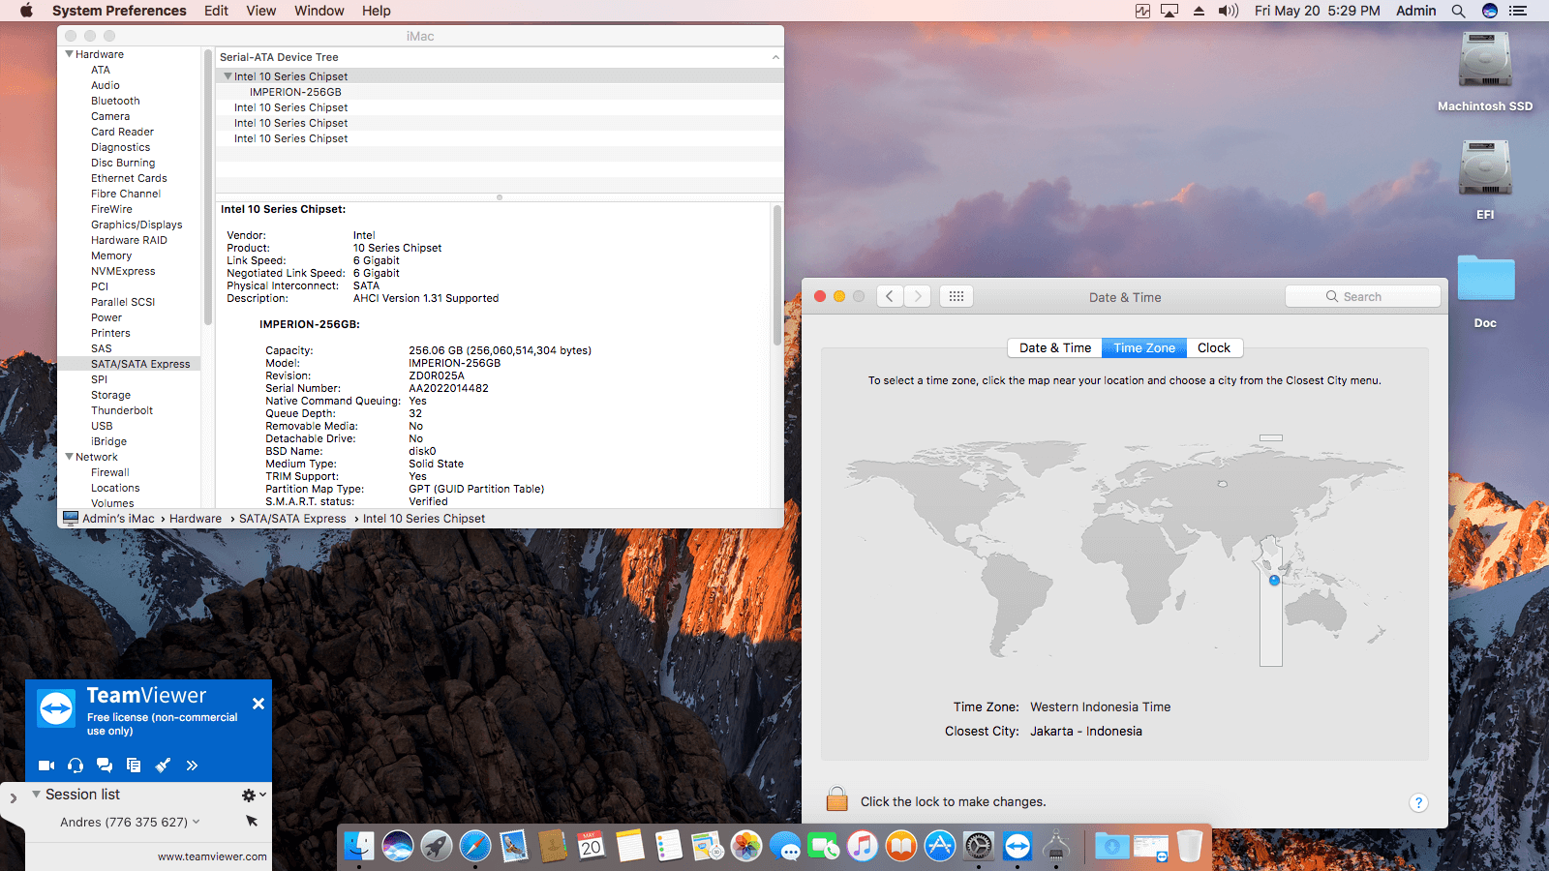Click SATA/SATA Express in path bar
Viewport: 1549px width, 871px height.
292,519
